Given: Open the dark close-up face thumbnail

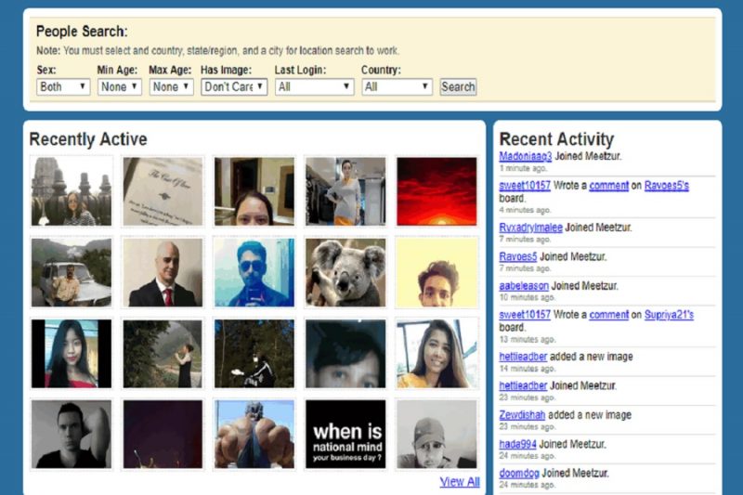Looking at the screenshot, I should coord(345,353).
